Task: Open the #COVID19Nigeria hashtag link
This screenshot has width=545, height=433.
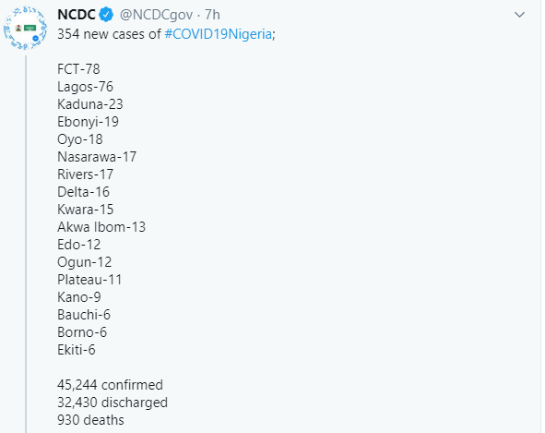Action: (218, 34)
